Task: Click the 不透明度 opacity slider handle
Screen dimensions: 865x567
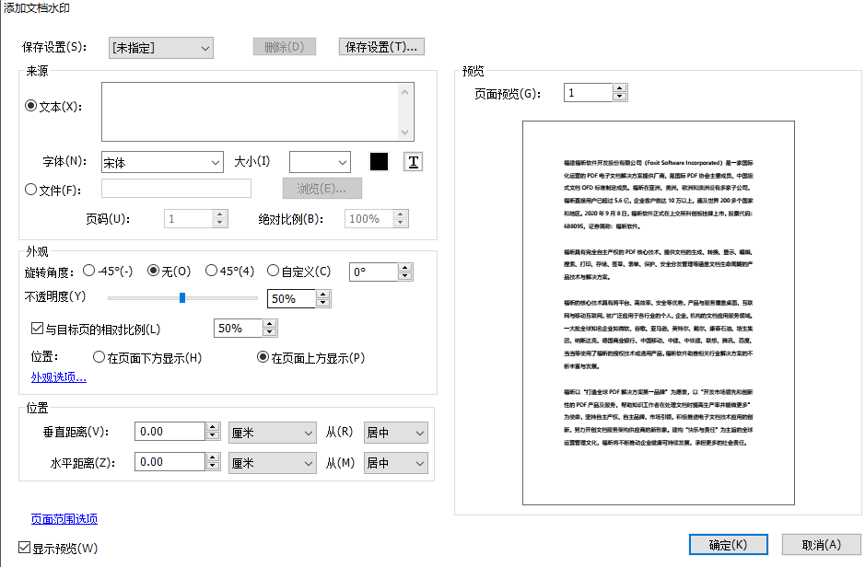Action: [182, 297]
